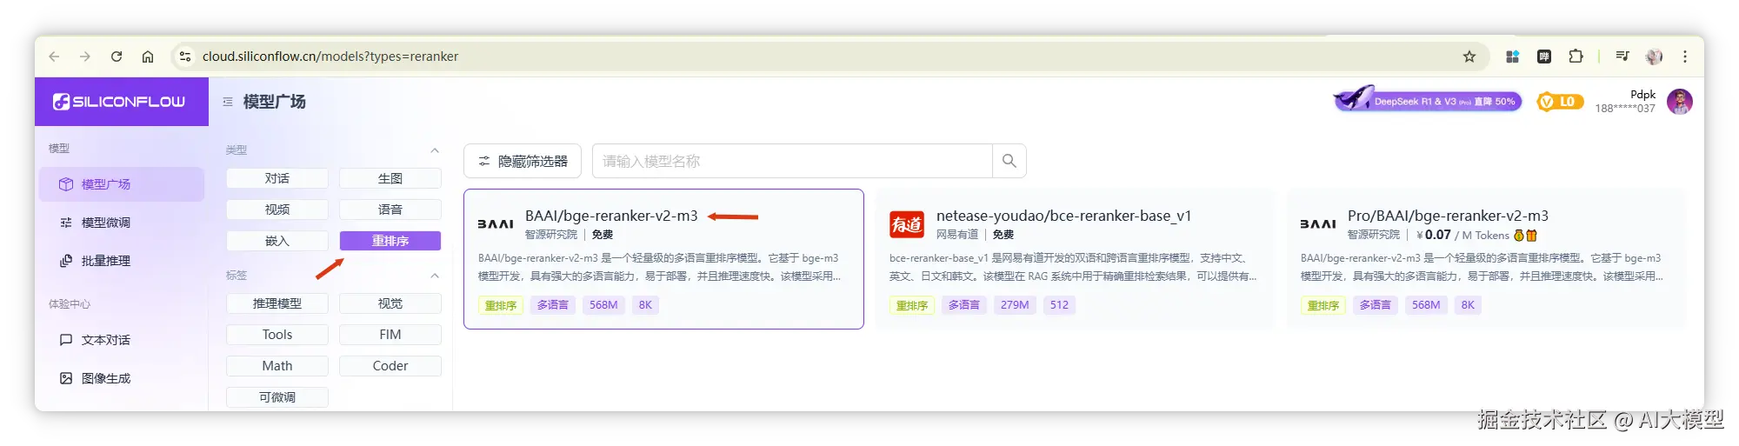Bookmark this page with the star icon

pos(1469,57)
